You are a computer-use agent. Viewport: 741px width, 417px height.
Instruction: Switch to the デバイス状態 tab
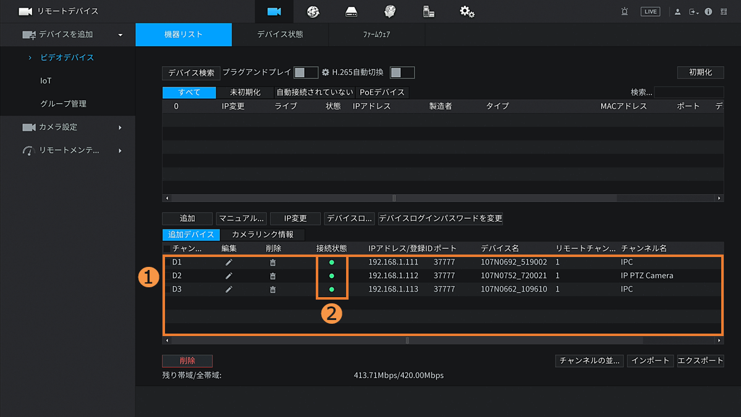[x=280, y=35]
